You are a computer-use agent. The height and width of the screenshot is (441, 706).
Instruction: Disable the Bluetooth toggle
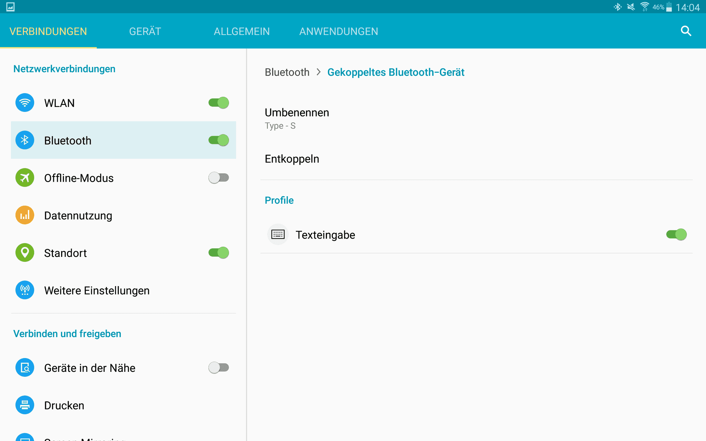(x=219, y=140)
